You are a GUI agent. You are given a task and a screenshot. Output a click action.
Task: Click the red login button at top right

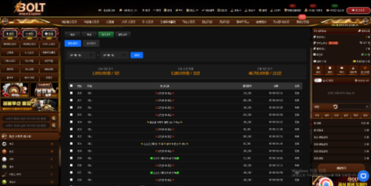[x=358, y=10]
